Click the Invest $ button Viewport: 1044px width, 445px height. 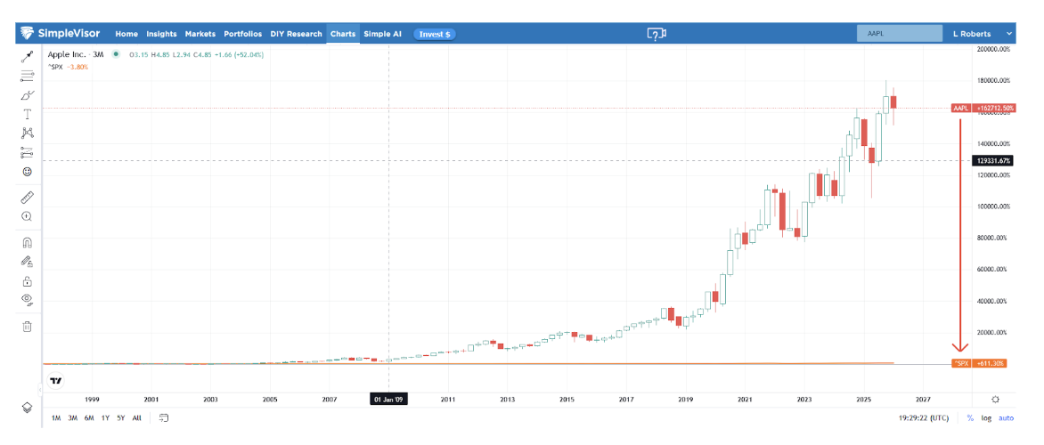coord(435,34)
